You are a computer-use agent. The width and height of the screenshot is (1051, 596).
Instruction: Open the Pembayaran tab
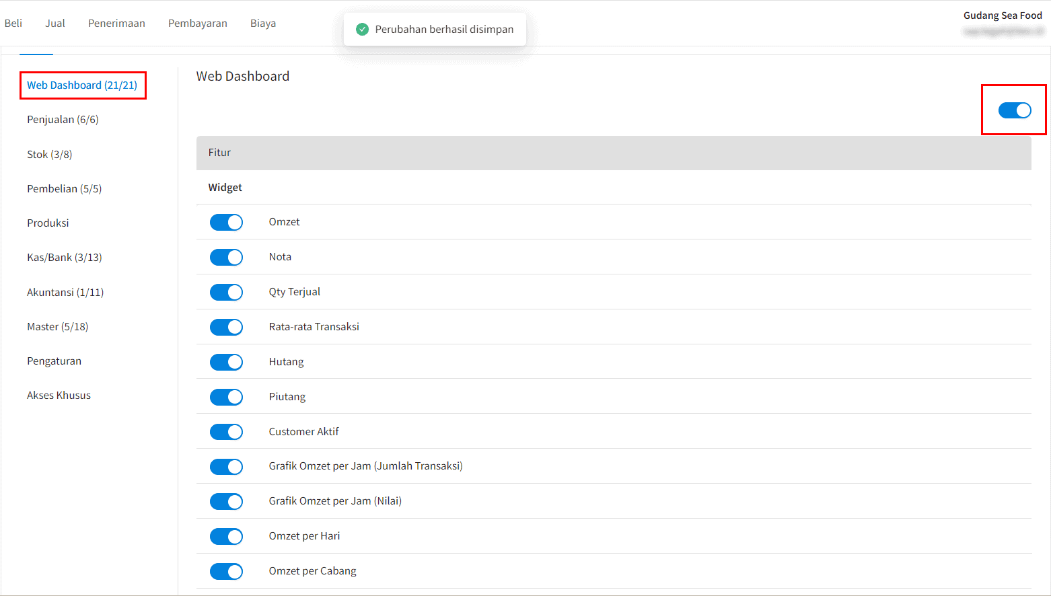point(197,24)
